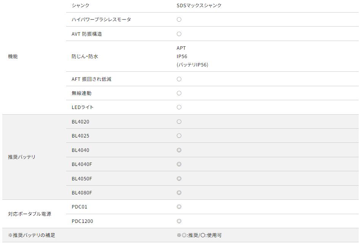The width and height of the screenshot is (359, 251).
Task: Click the ※推奨バッテリの補足 note label
Action: coord(32,235)
